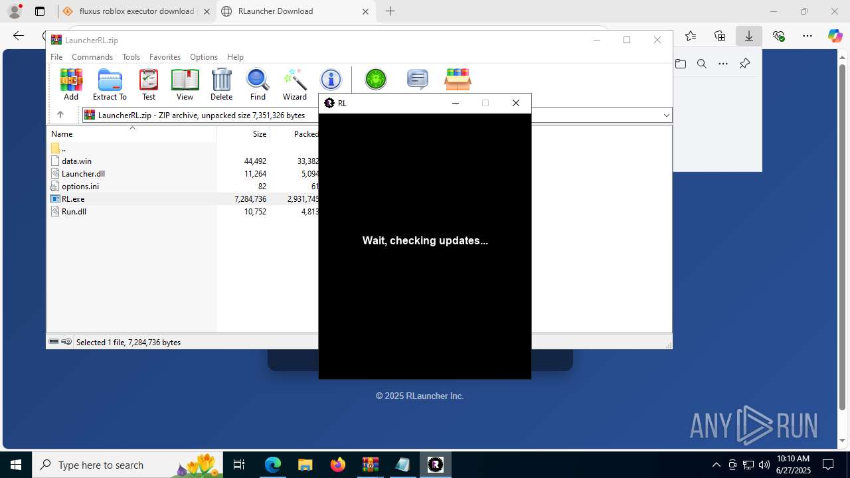Close the fluxus roblox executor tab

point(207,11)
